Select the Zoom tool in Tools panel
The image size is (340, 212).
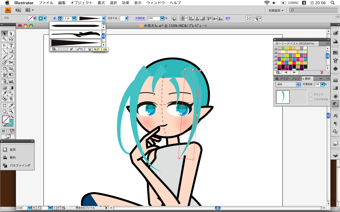coord(11,111)
